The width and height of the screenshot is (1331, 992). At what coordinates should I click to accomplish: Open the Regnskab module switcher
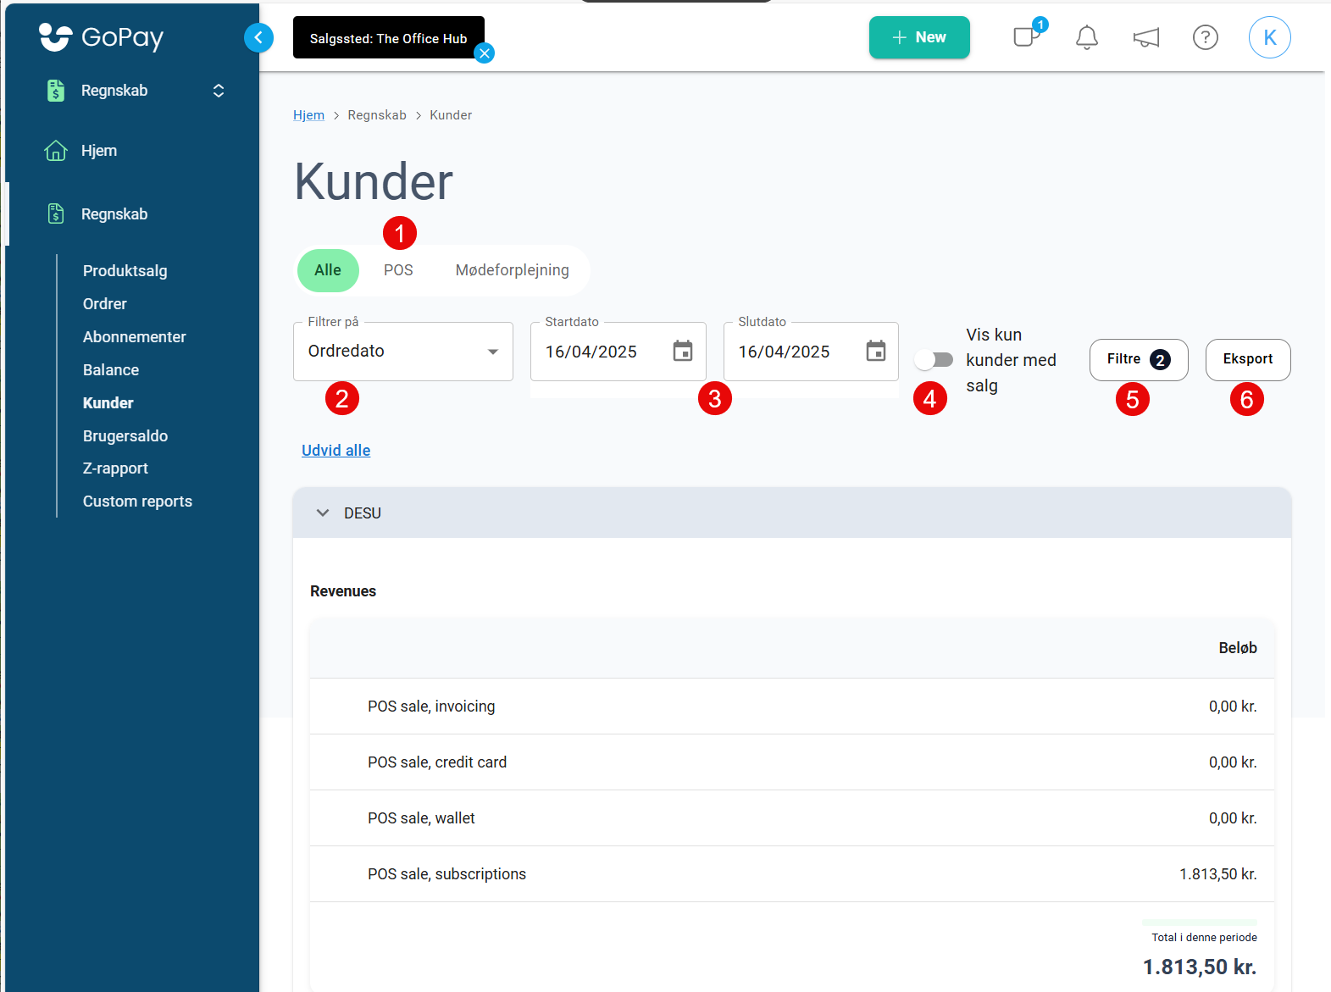(219, 91)
